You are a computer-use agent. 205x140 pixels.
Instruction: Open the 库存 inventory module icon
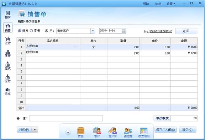(8, 53)
